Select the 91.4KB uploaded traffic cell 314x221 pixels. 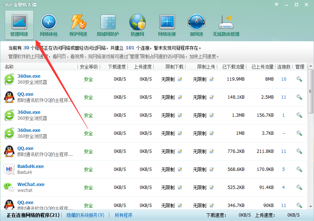(x=266, y=187)
